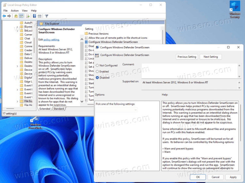
Task: Select 'Allow the use of remote paths' setting
Action: pyautogui.click(x=118, y=38)
